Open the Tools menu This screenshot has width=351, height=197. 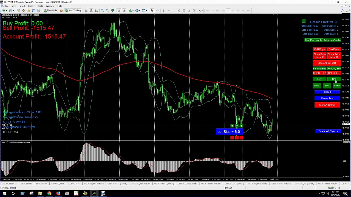40,6
